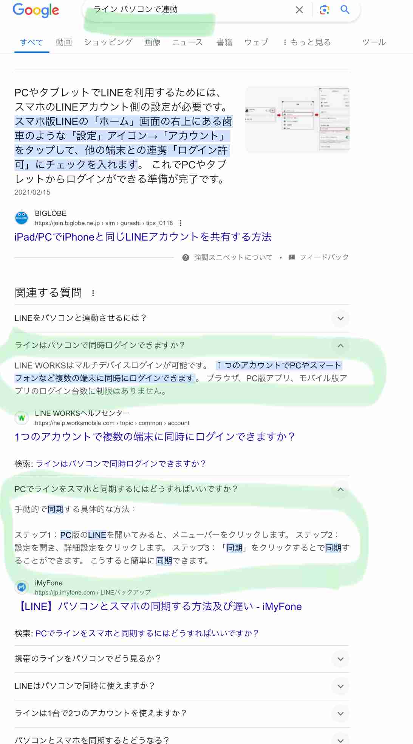
Task: Collapse ラインはパソコンで同時ログインできますか？ answer
Action: pyautogui.click(x=340, y=346)
